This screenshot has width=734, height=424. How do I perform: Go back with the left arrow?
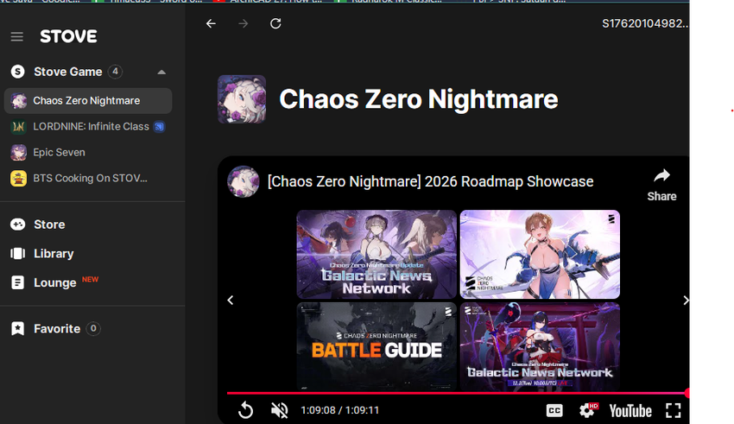[211, 23]
